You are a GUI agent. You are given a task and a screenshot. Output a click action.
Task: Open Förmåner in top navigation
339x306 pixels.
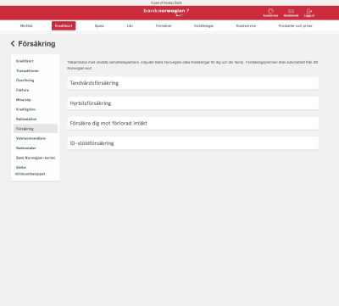click(x=164, y=25)
